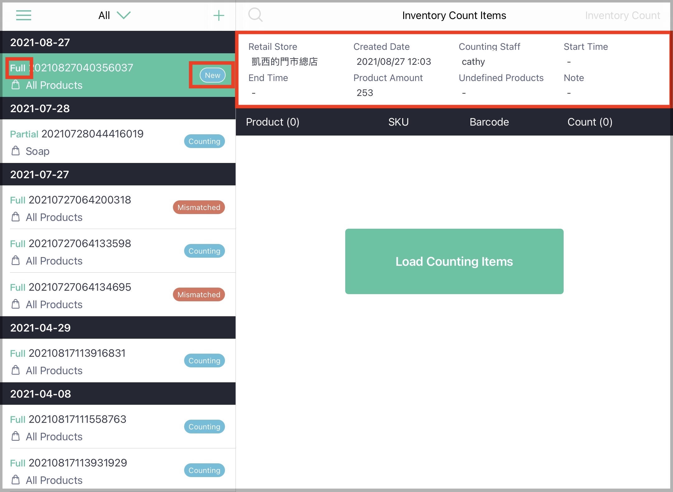Open the search magnifier
This screenshot has height=492, width=673.
click(x=255, y=15)
